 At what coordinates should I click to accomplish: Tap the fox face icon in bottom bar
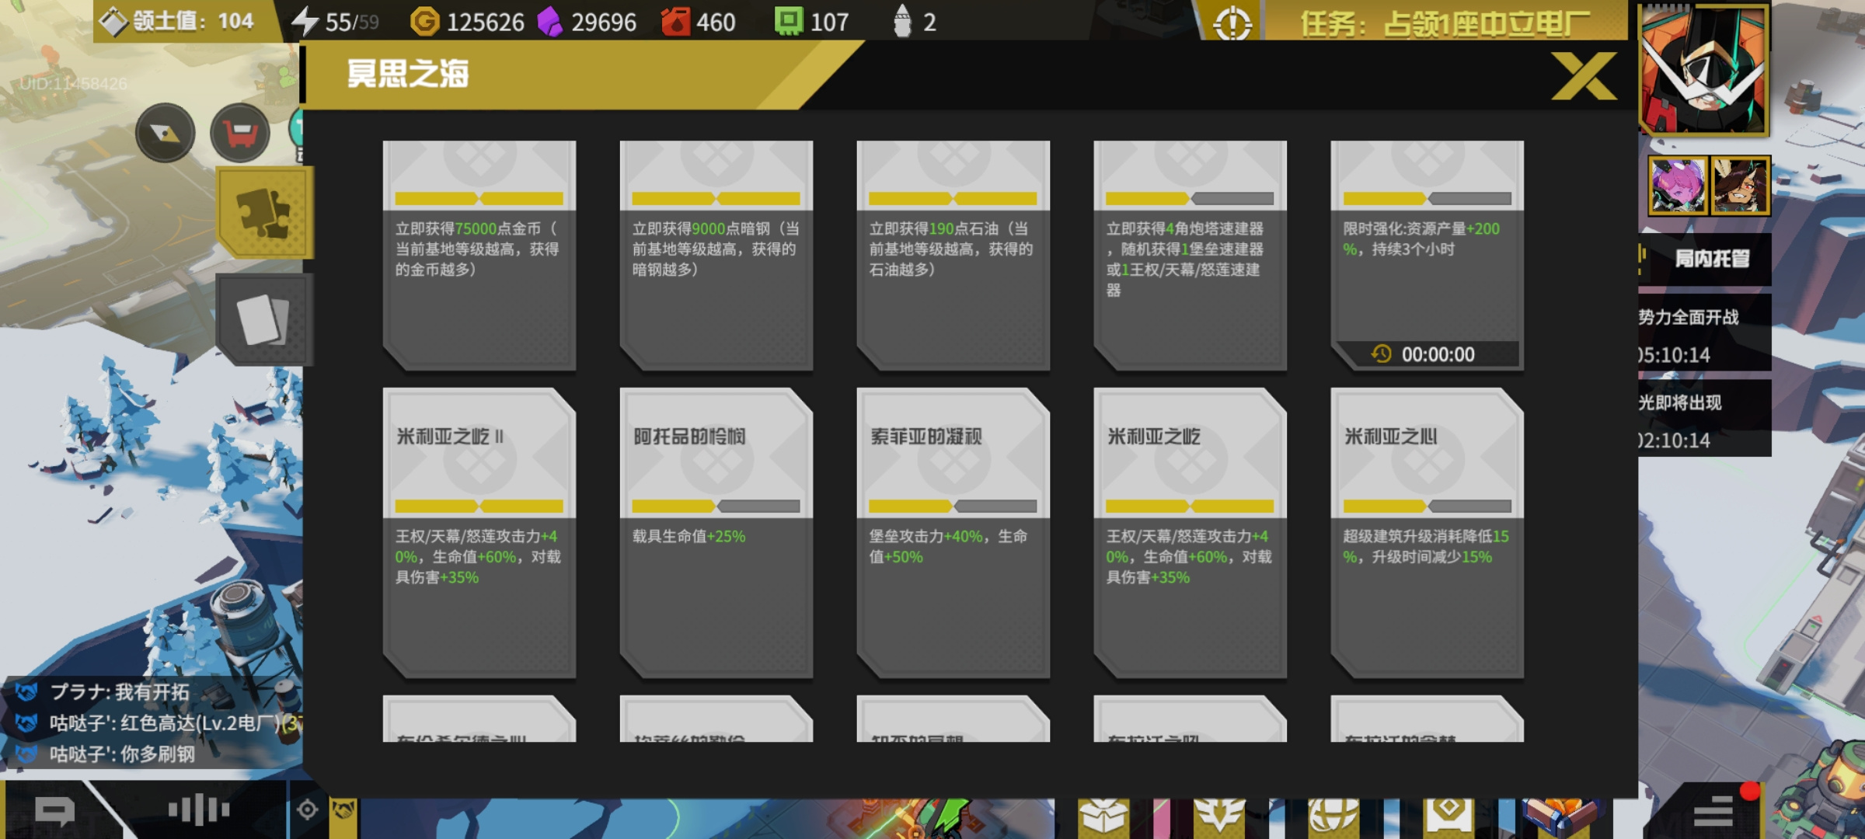point(343,811)
